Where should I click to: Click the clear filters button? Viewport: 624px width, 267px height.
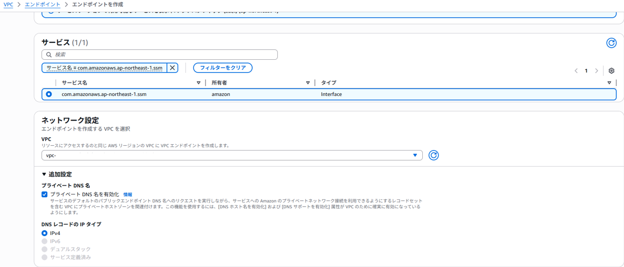223,68
